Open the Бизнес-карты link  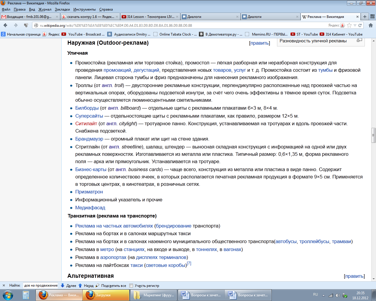click(91, 170)
